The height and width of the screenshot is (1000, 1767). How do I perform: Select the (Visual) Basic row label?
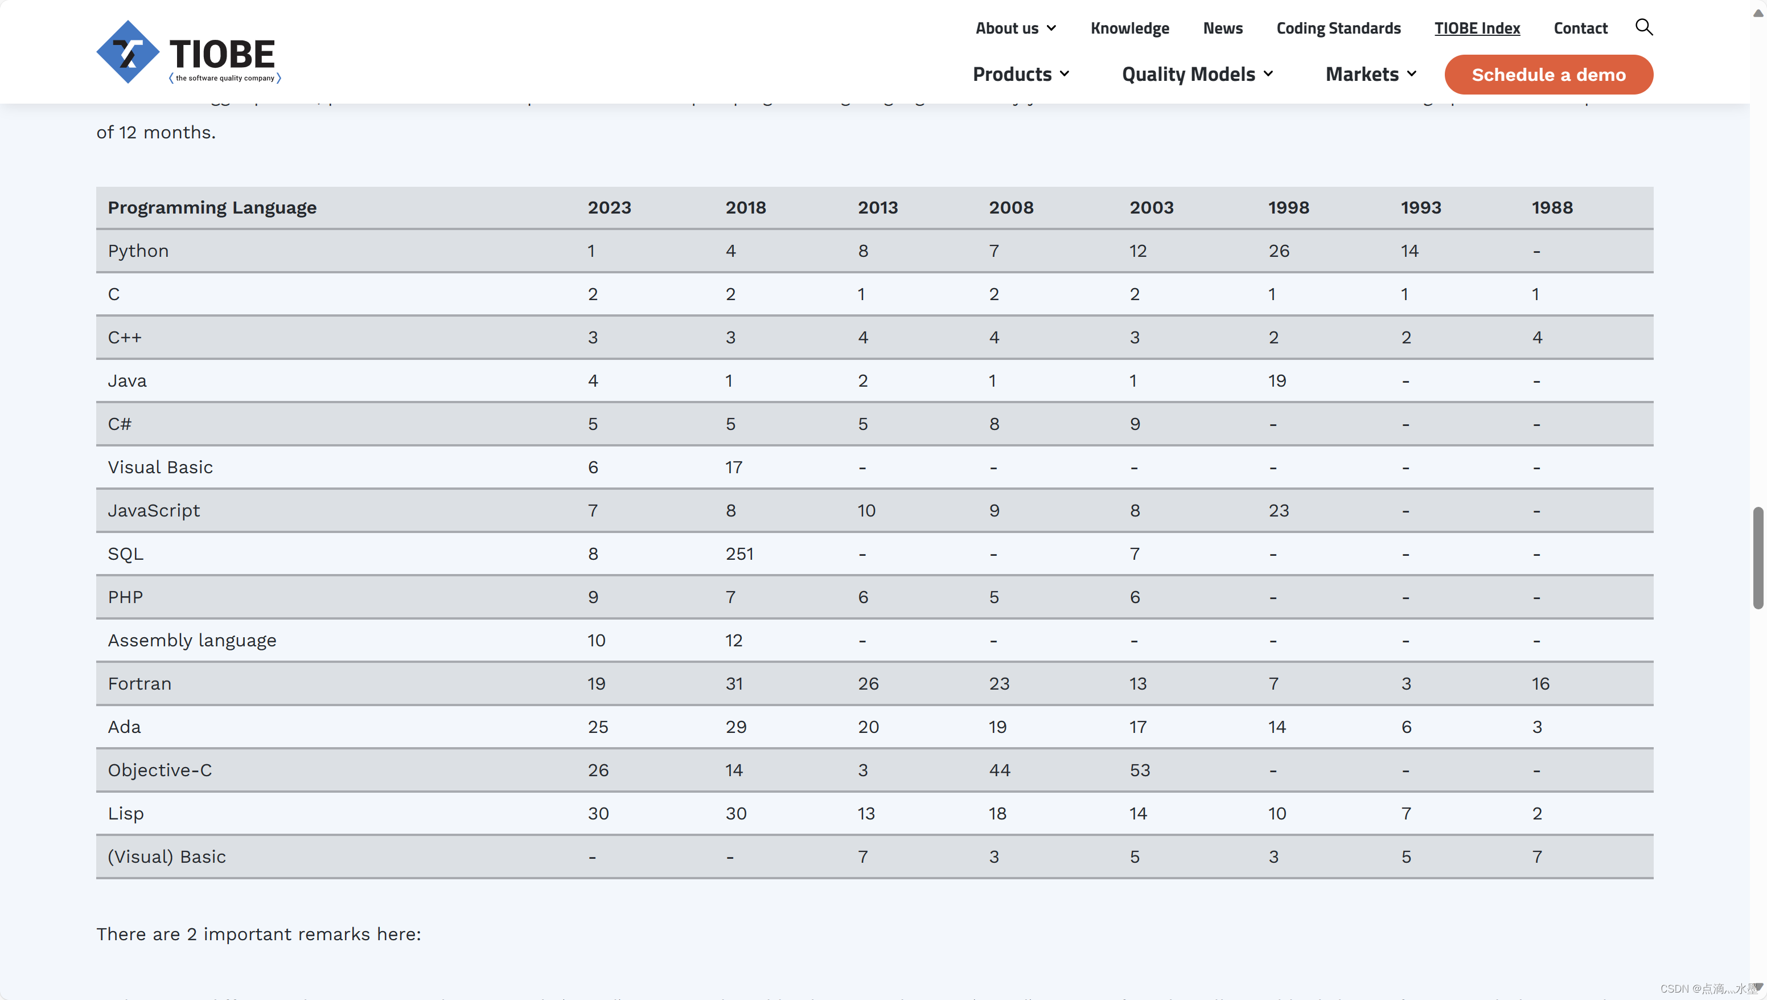[167, 856]
